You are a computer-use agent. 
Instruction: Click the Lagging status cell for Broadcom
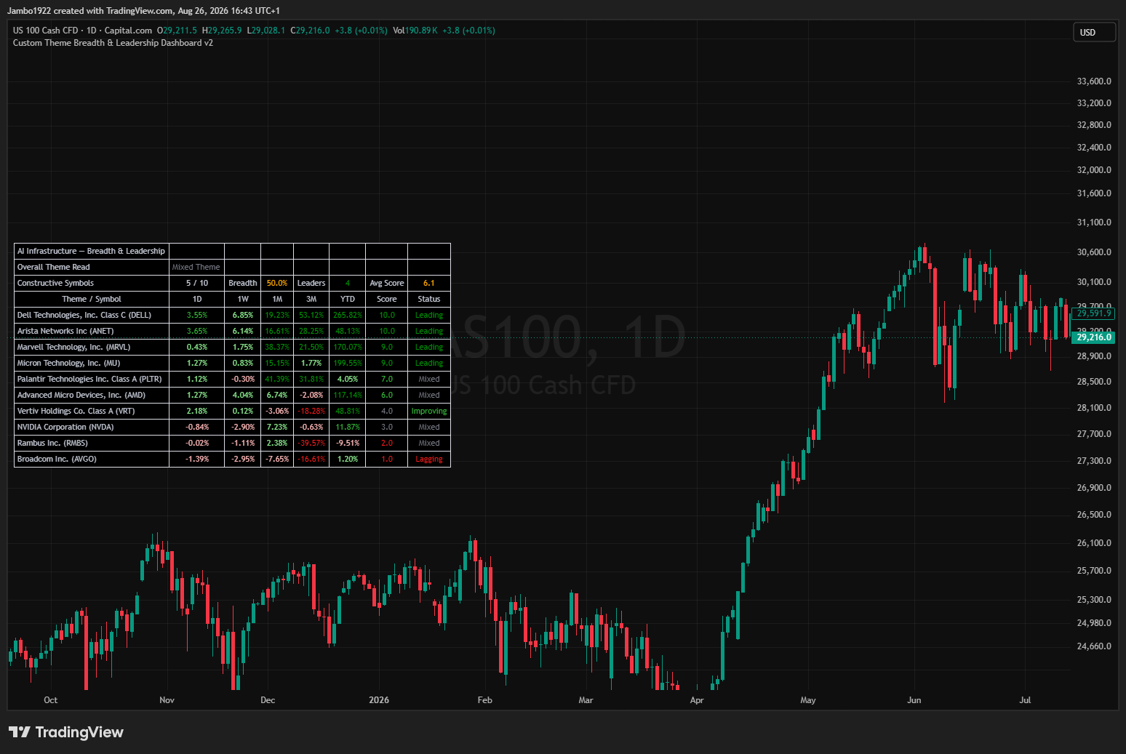tap(429, 459)
